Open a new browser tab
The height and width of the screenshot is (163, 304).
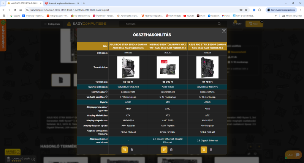(x=84, y=3)
